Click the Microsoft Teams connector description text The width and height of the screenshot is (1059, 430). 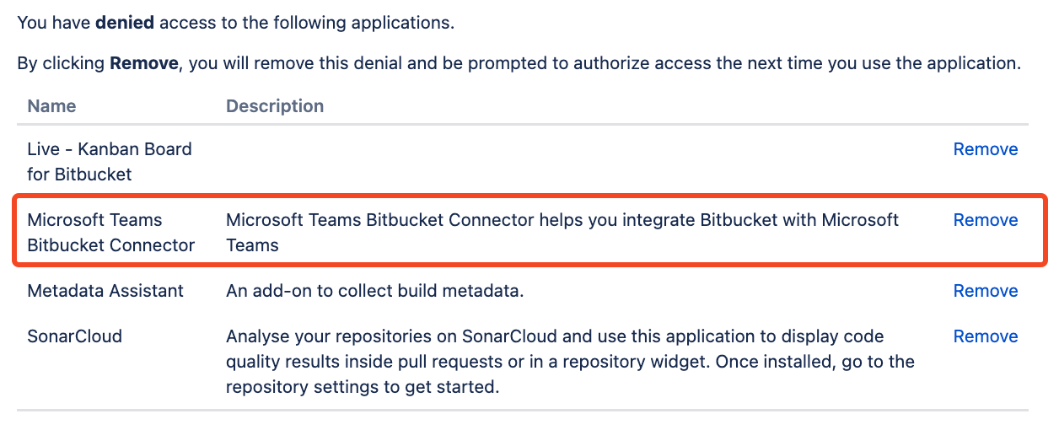click(x=562, y=220)
